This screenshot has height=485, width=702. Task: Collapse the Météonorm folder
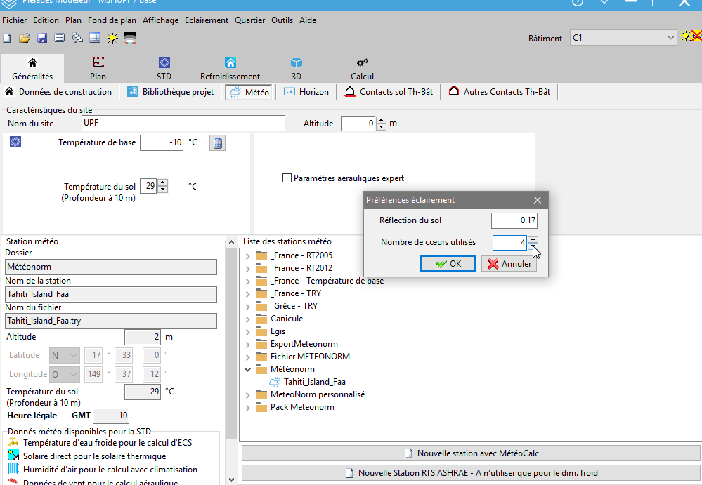tap(247, 370)
